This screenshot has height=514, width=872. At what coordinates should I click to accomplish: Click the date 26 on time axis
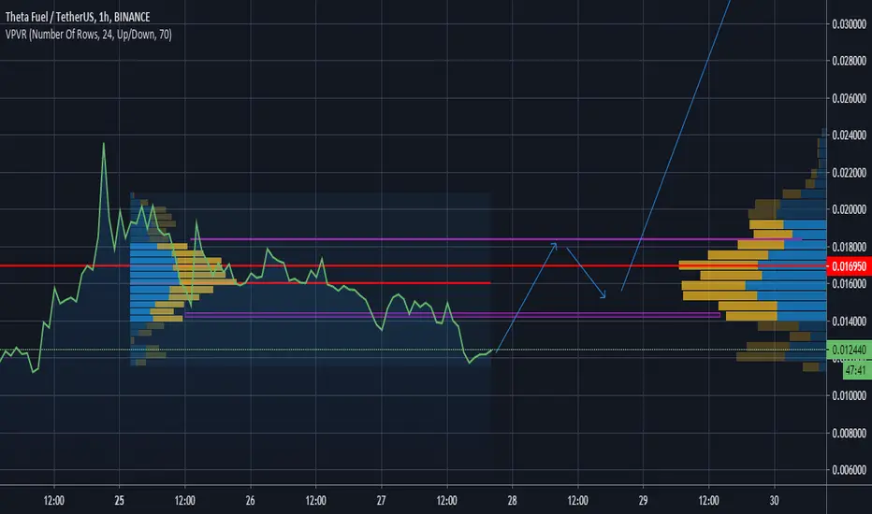tap(250, 501)
